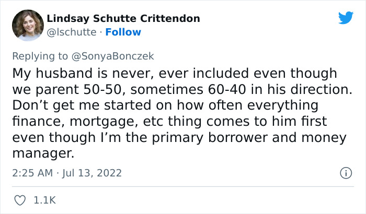Click the phrase "Don't get me started"

(72, 105)
